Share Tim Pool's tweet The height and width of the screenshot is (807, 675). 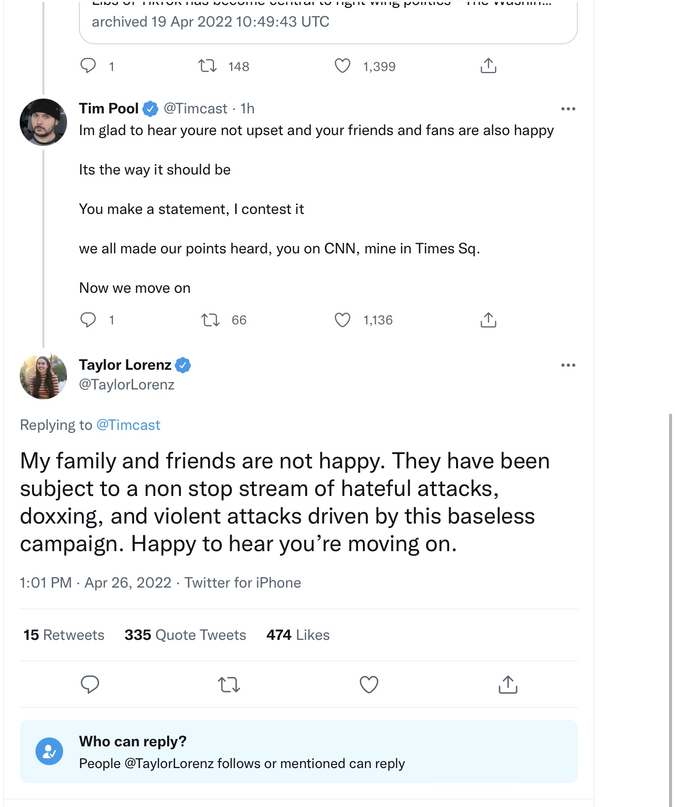pyautogui.click(x=488, y=320)
